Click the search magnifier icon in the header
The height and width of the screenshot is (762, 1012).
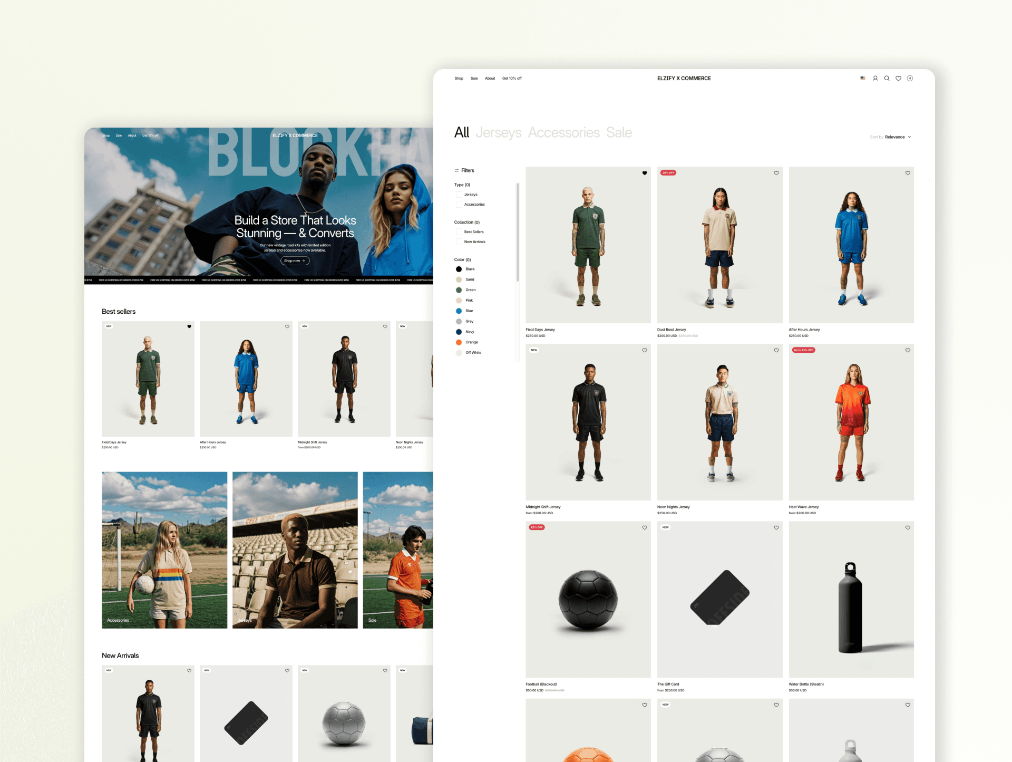pyautogui.click(x=887, y=78)
